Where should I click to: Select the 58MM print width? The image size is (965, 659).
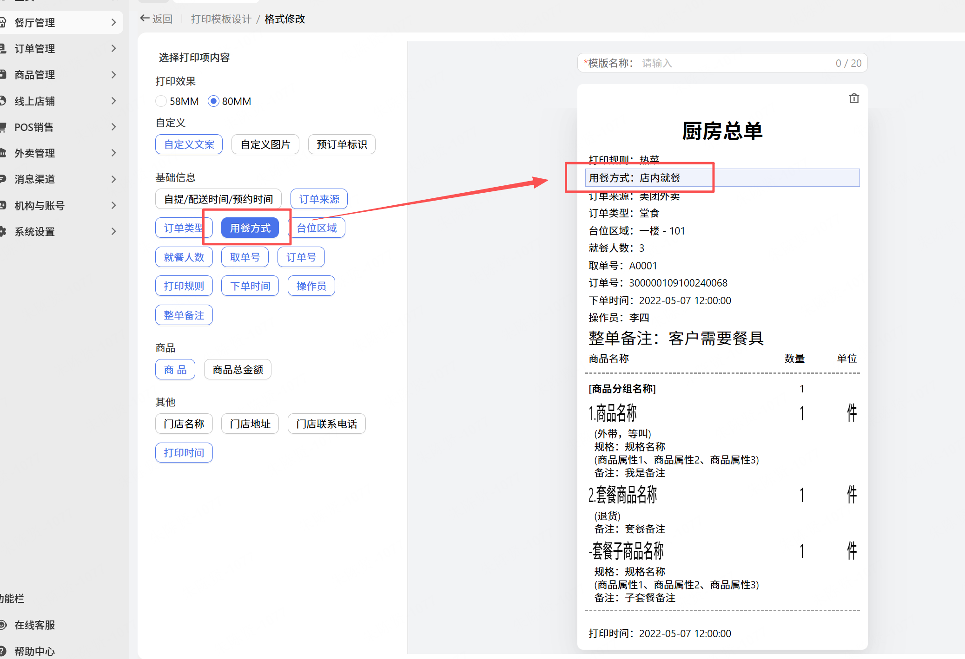point(161,101)
